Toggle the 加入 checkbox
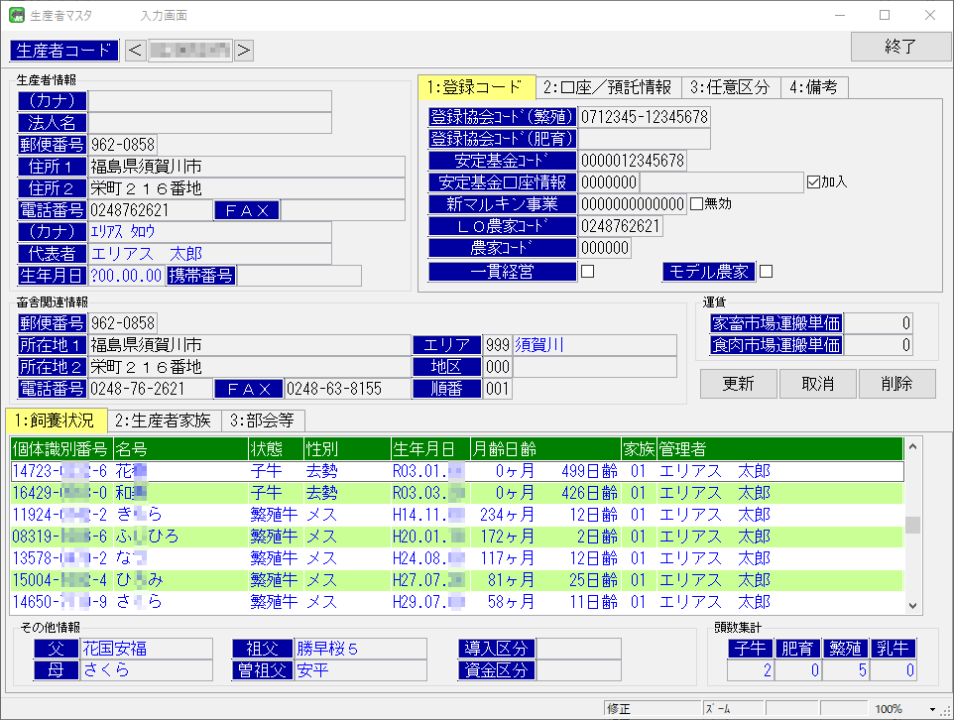The image size is (954, 720). pyautogui.click(x=813, y=181)
